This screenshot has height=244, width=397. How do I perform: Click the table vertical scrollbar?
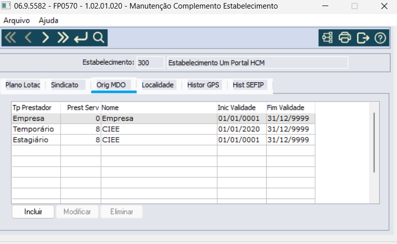pos(374,143)
